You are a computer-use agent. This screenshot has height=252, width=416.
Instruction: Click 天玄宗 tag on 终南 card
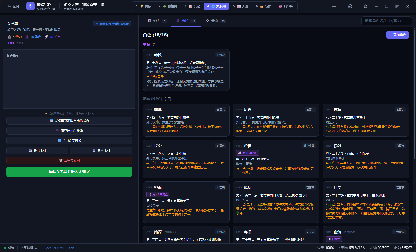[x=221, y=187]
